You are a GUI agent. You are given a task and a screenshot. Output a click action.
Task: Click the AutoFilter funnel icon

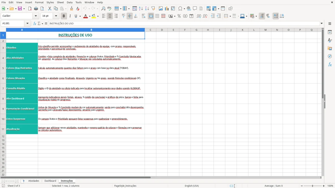point(153,9)
